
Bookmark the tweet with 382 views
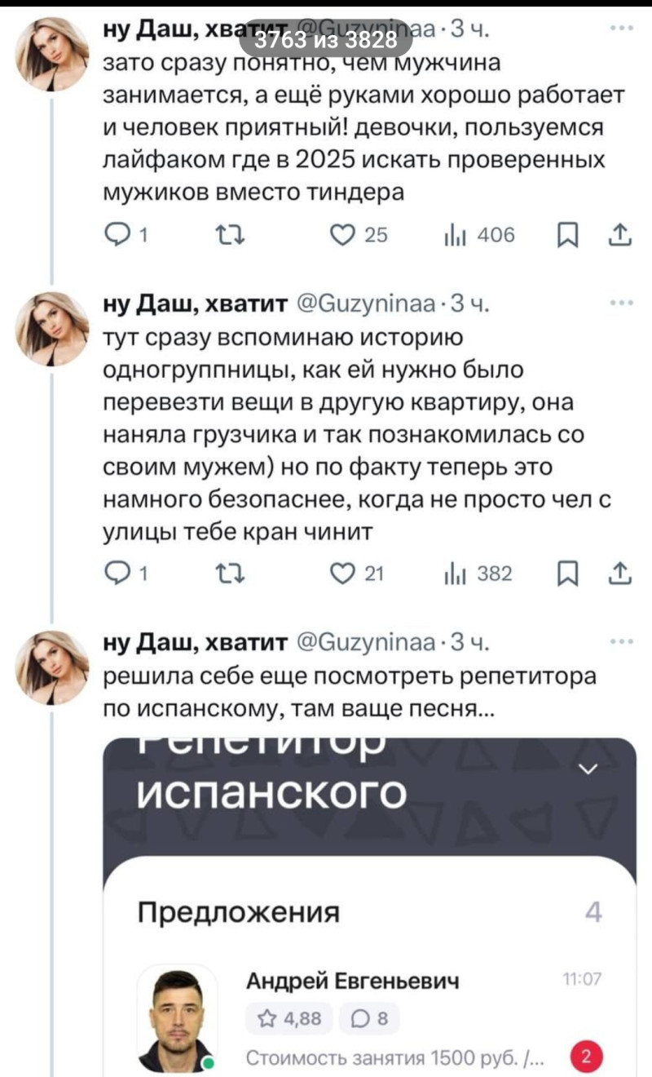tap(564, 575)
